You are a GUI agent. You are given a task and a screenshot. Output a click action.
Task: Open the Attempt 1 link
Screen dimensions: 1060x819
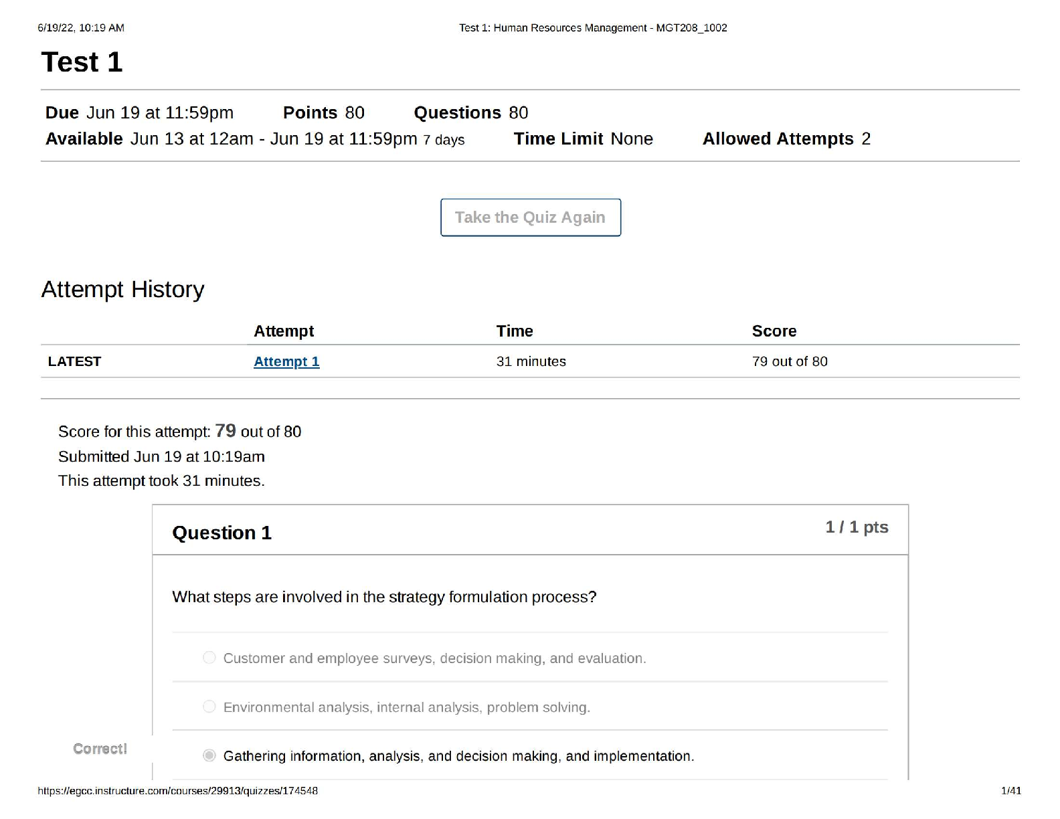coord(286,361)
